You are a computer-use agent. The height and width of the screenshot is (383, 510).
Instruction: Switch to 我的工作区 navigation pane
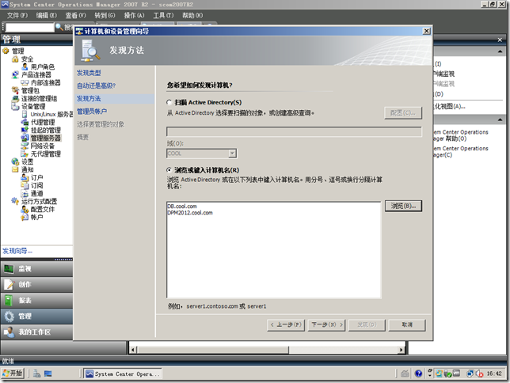click(x=36, y=332)
